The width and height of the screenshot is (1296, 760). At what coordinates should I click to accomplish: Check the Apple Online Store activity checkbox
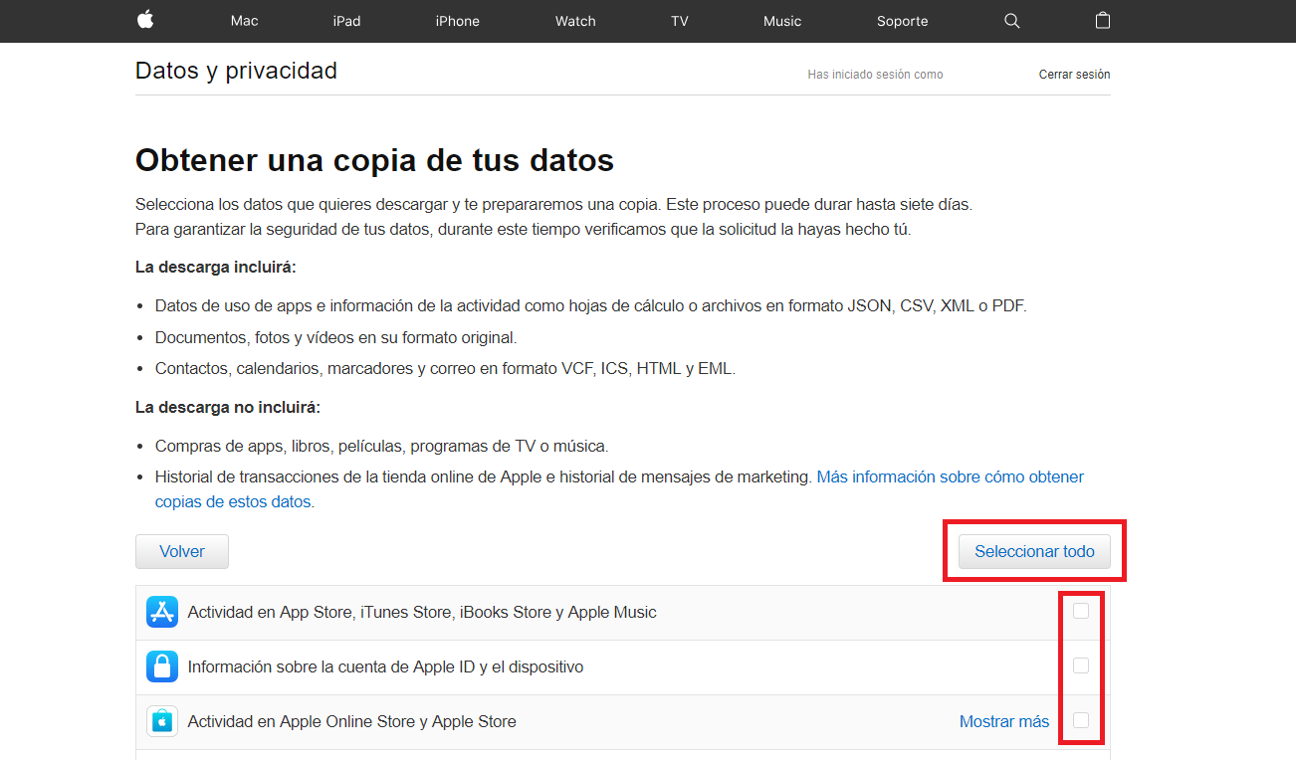(1081, 720)
